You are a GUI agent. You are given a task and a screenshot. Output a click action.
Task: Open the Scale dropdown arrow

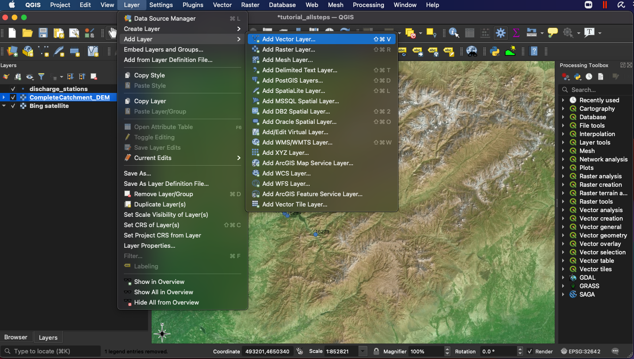click(363, 351)
